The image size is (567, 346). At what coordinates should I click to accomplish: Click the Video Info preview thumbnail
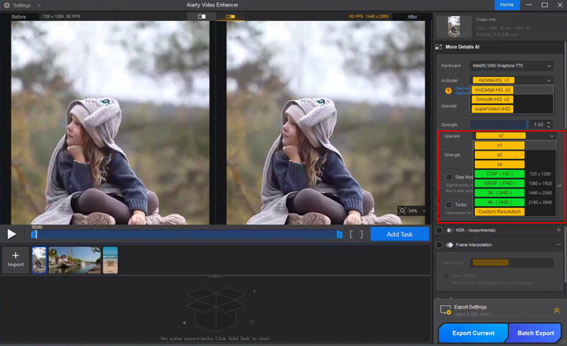click(x=454, y=27)
